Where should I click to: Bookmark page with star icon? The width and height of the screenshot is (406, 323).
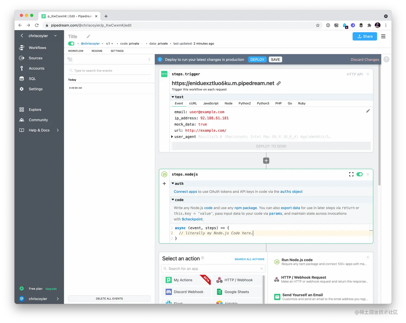pyautogui.click(x=318, y=25)
